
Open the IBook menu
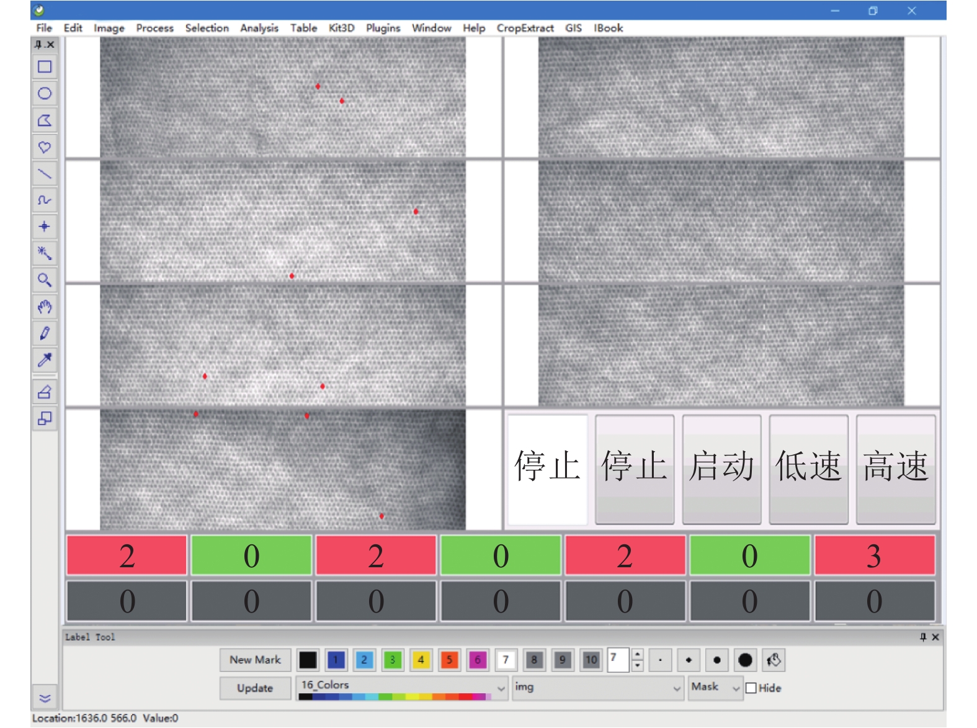609,28
